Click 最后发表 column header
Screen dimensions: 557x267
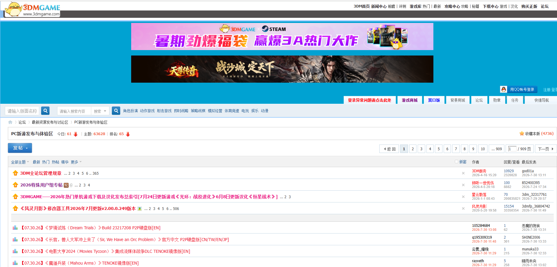pyautogui.click(x=529, y=162)
